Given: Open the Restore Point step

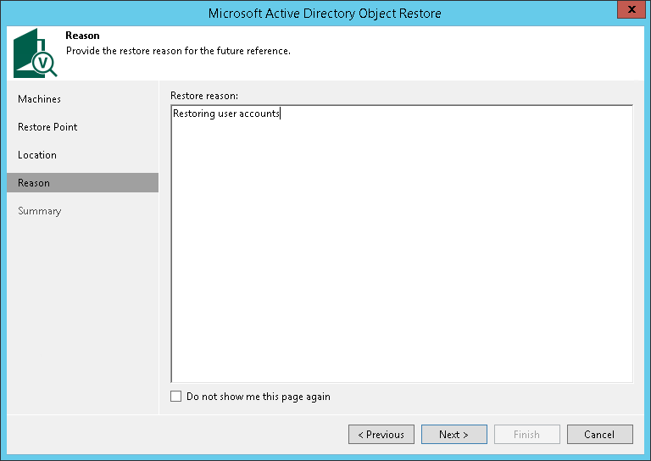Looking at the screenshot, I should [x=47, y=127].
